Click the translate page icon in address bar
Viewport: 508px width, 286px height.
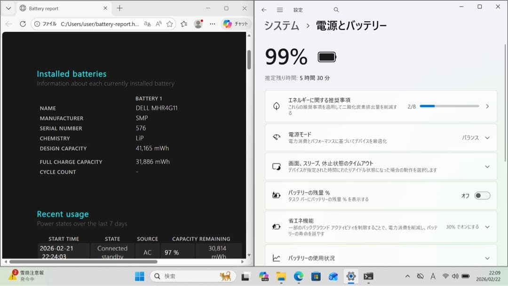(147, 24)
